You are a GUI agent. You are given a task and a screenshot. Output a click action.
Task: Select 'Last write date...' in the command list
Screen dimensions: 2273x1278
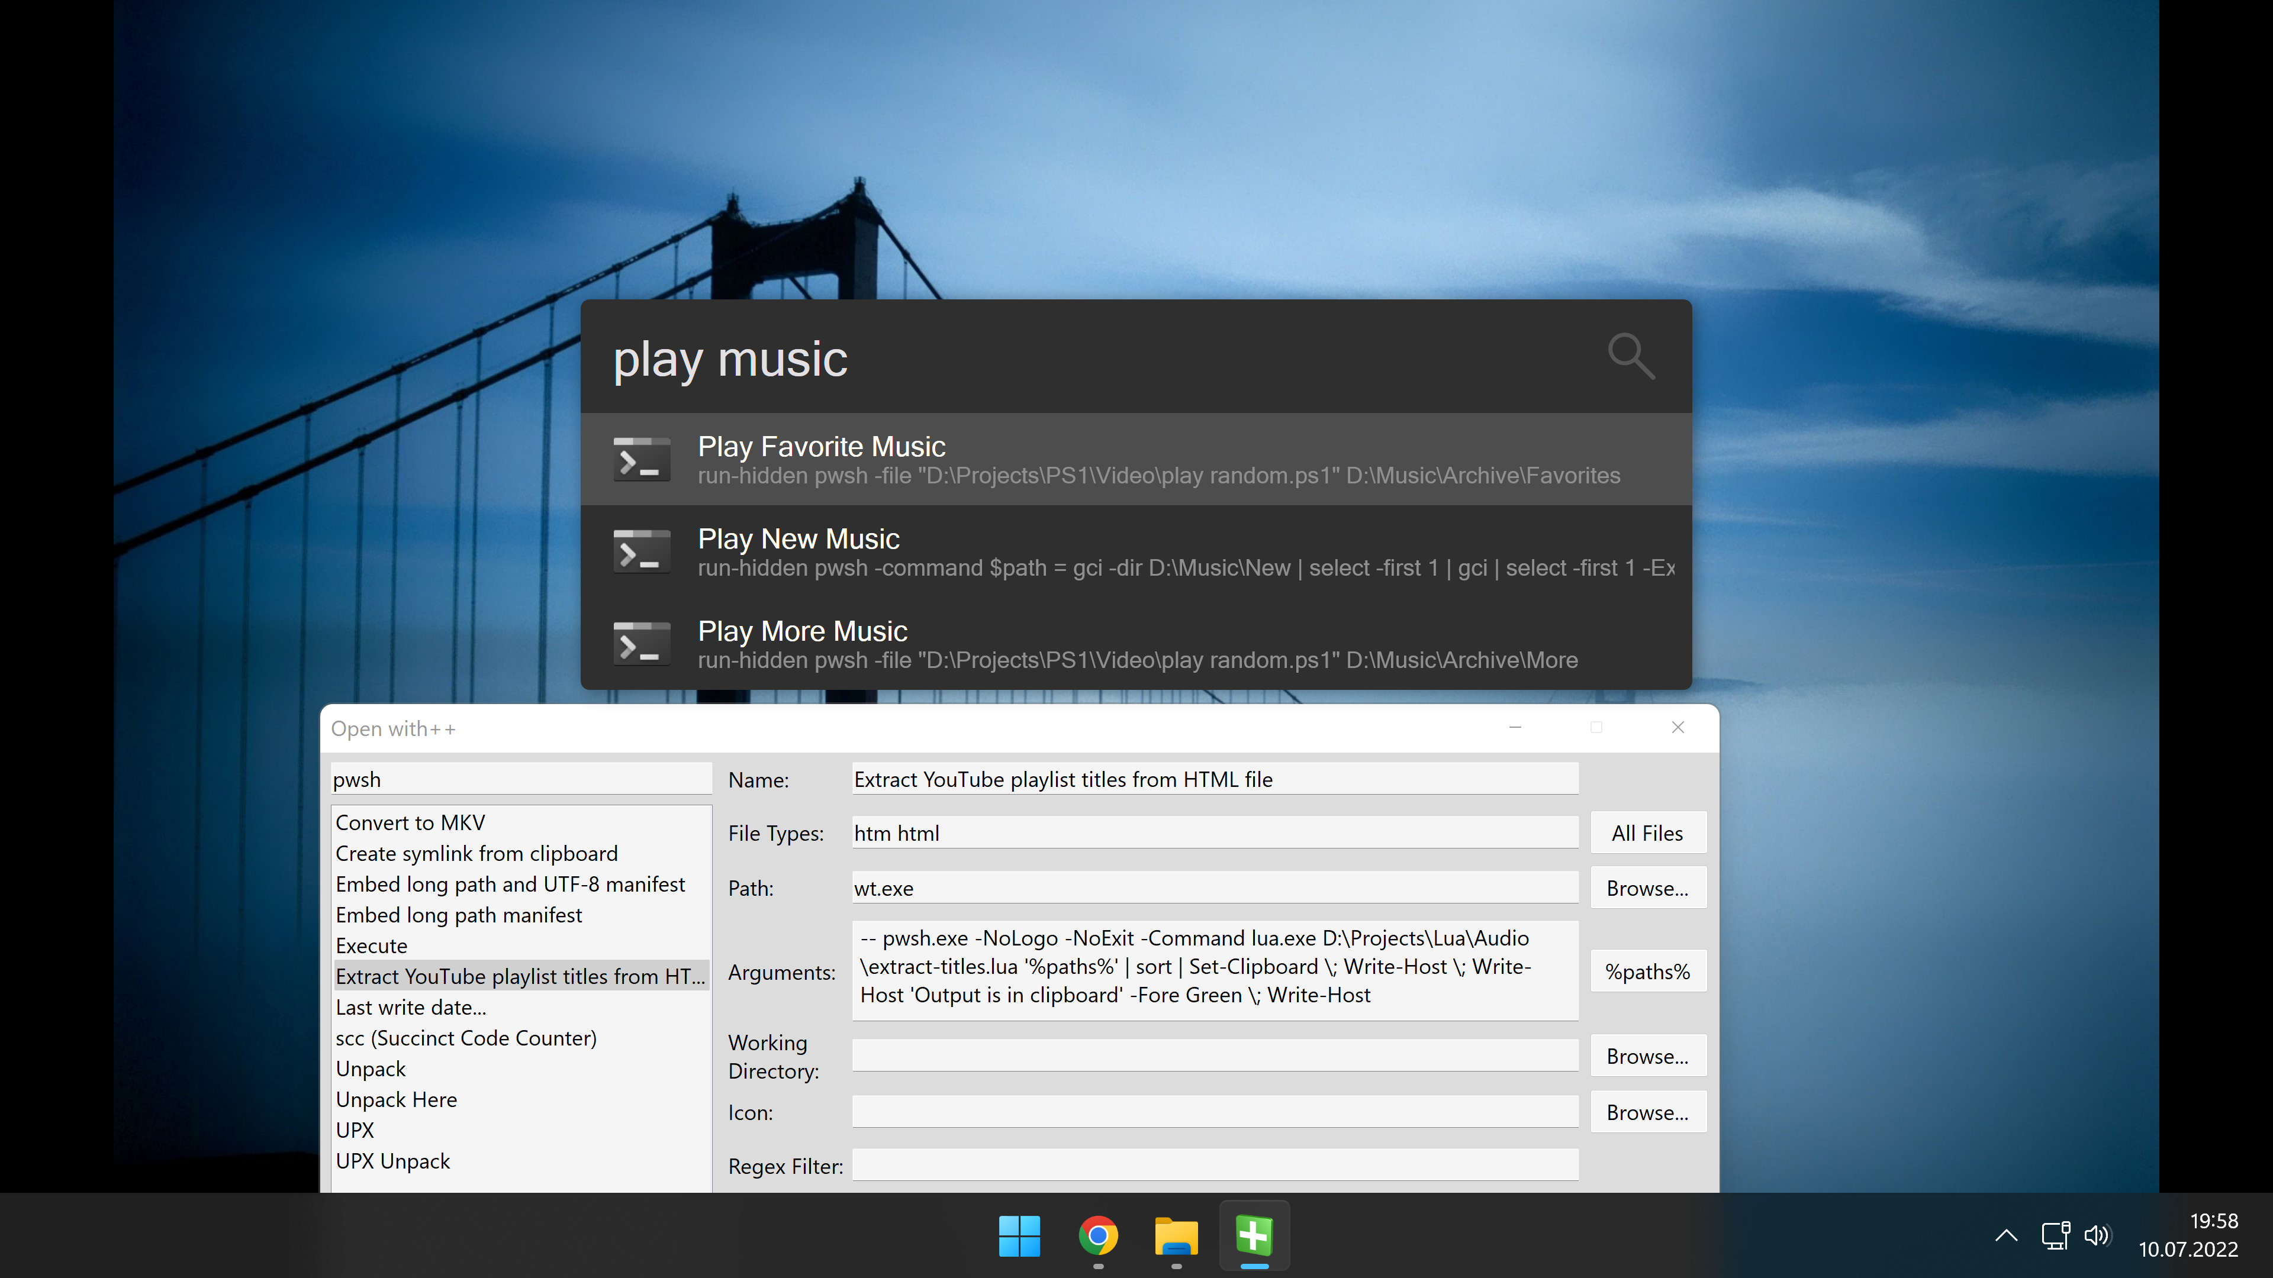tap(411, 1006)
